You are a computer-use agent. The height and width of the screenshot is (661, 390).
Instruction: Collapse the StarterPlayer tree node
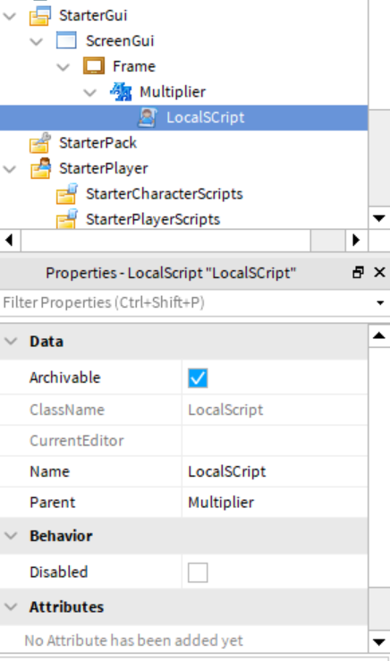[x=10, y=169]
